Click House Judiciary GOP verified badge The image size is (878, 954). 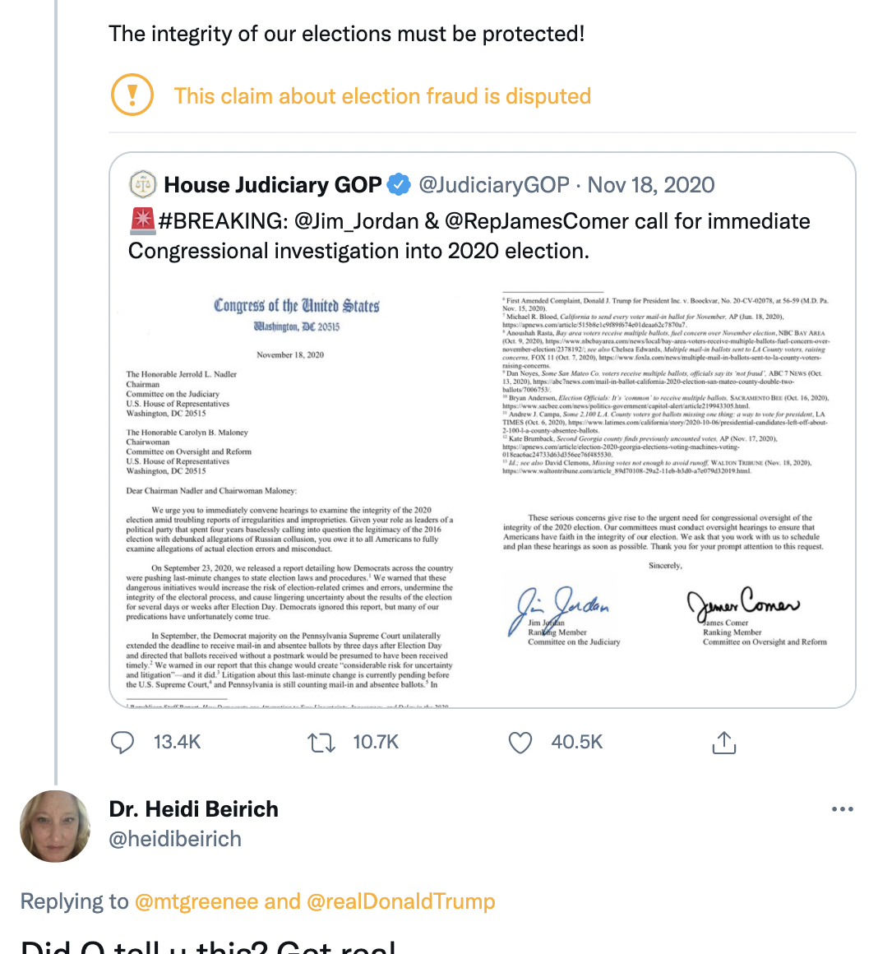click(399, 185)
